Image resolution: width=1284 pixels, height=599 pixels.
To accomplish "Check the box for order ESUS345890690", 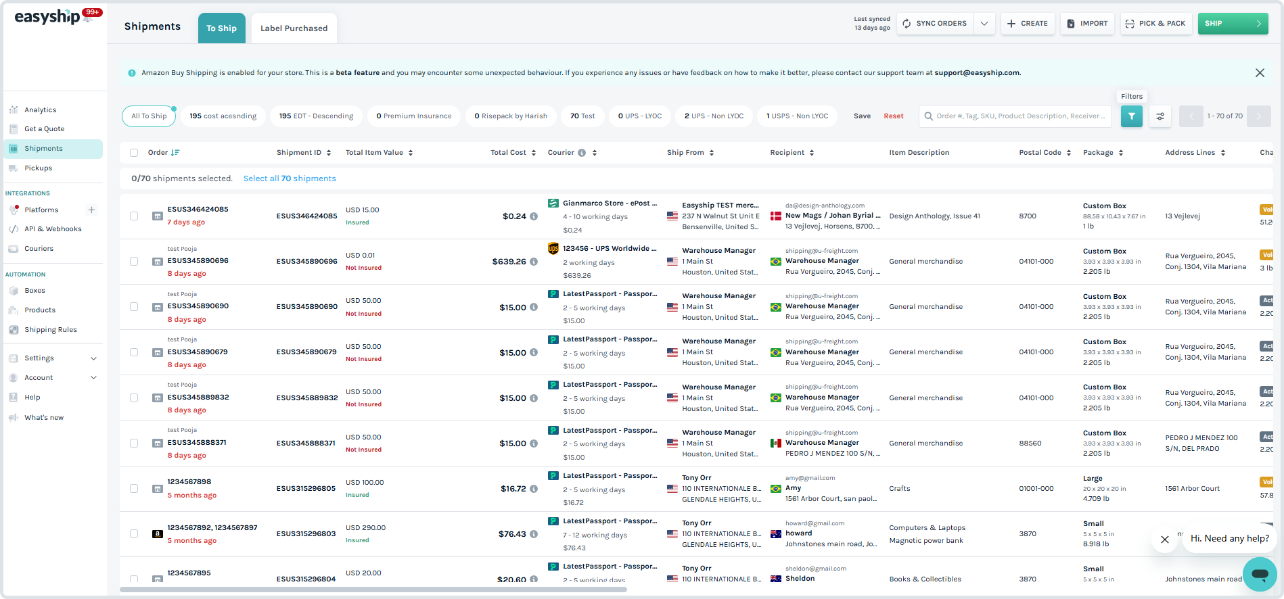I will point(134,307).
